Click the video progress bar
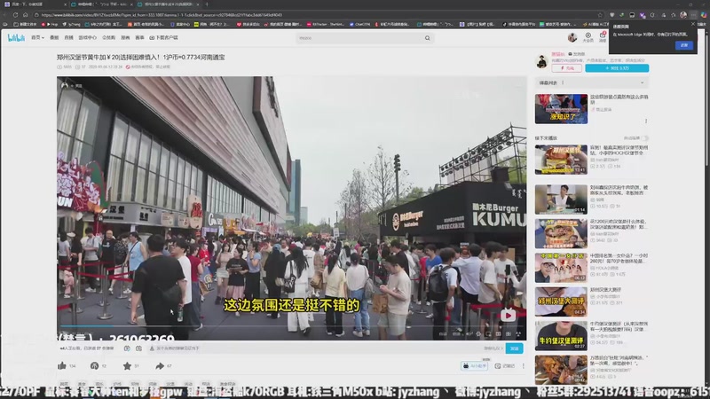Viewport: 710px width, 399px height. [x=292, y=325]
